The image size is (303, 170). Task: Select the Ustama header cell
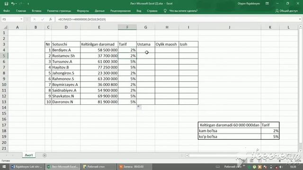146,44
